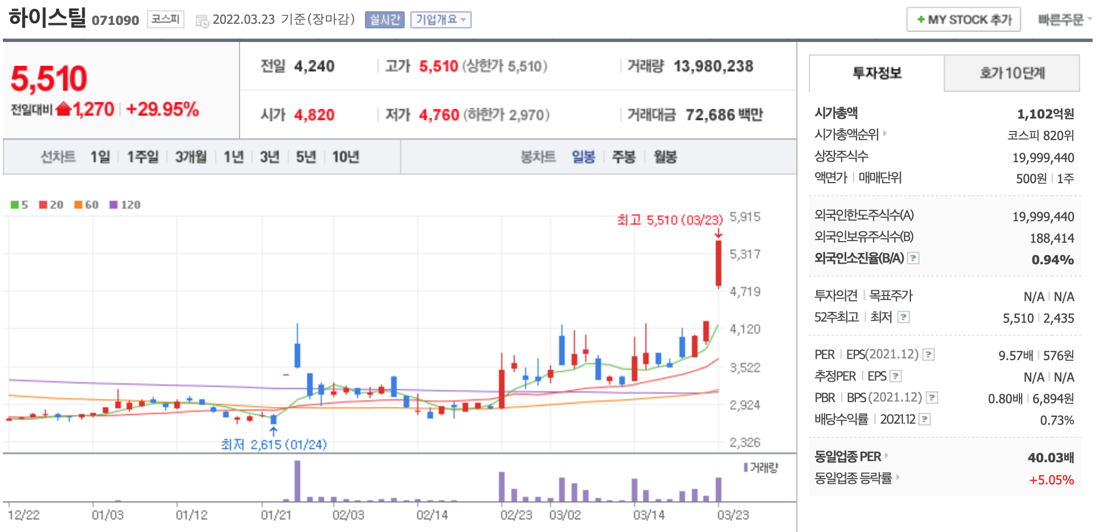
Task: Click the 코스피 market badge
Action: [x=166, y=19]
